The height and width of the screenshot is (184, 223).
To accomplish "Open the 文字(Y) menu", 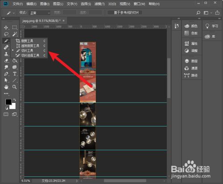I will pyautogui.click(x=72, y=4).
